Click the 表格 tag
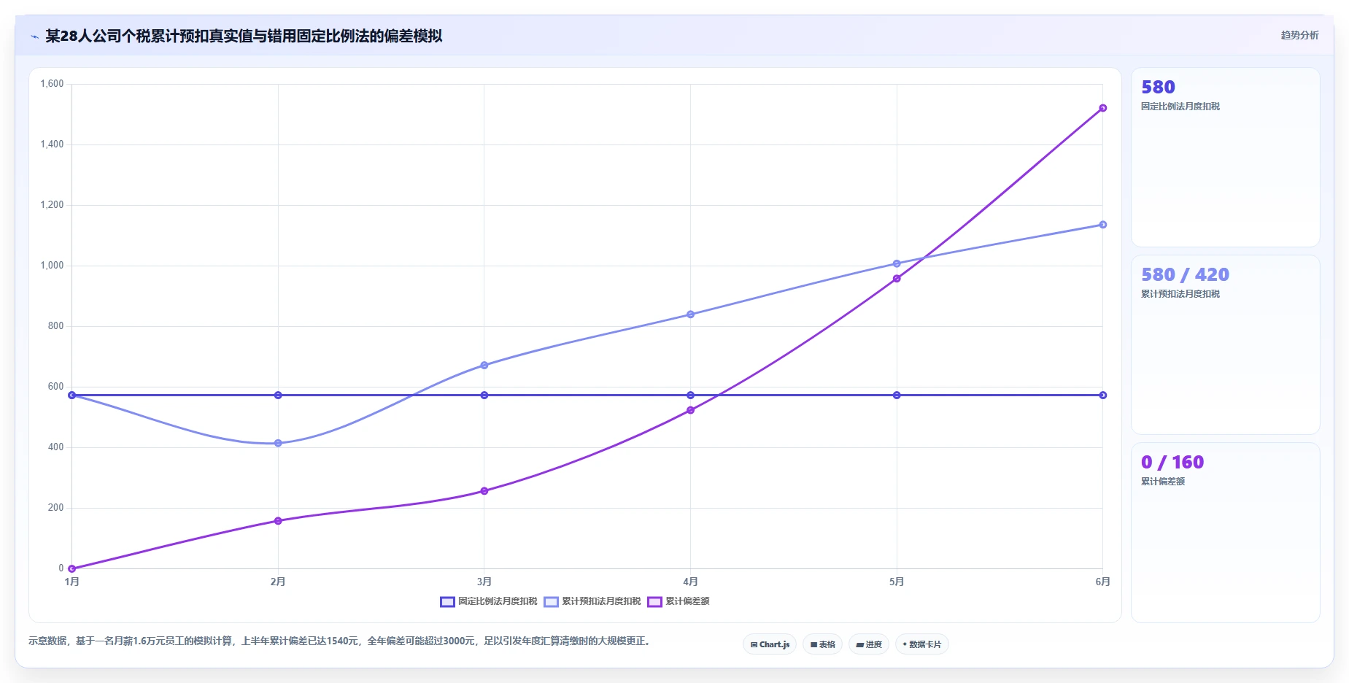Viewport: 1349px width, 683px height. tap(822, 644)
